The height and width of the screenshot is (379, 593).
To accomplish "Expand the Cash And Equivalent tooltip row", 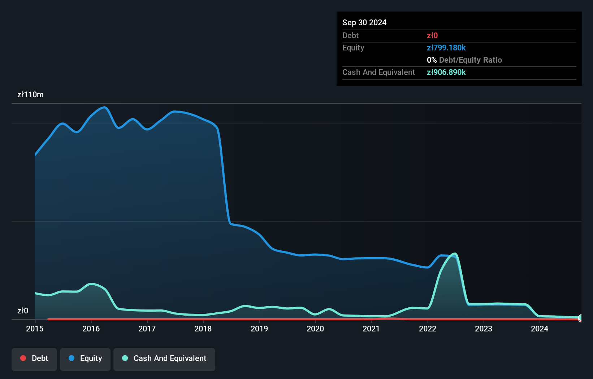I will (378, 72).
